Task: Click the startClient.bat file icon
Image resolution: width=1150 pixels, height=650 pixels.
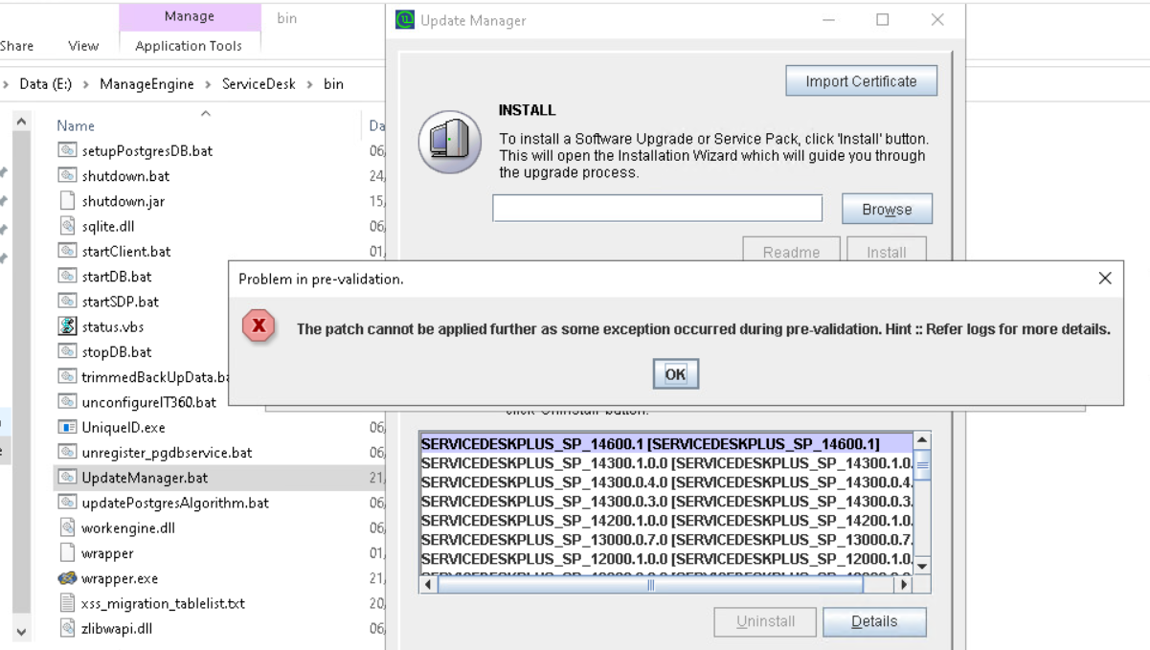Action: pyautogui.click(x=67, y=251)
